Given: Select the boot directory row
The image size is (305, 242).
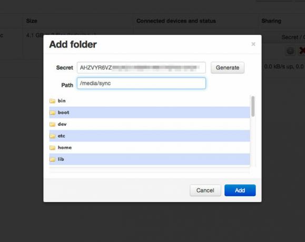Looking at the screenshot, I should tap(150, 113).
